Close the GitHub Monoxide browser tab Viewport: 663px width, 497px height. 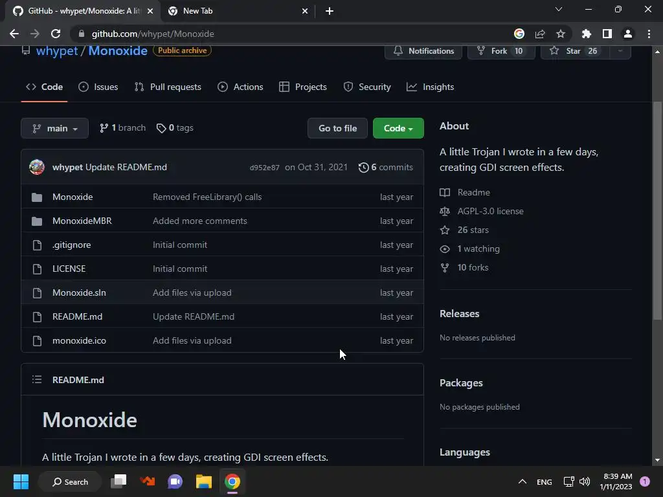point(150,11)
